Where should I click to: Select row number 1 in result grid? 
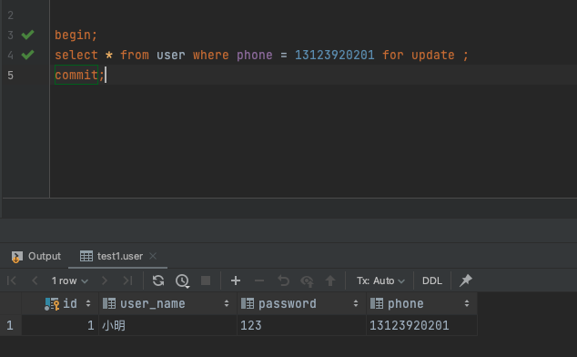(x=10, y=325)
